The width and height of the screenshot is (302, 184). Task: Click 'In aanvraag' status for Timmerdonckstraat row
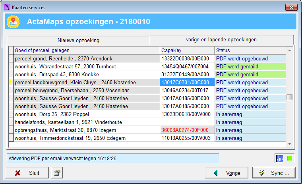click(x=251, y=138)
